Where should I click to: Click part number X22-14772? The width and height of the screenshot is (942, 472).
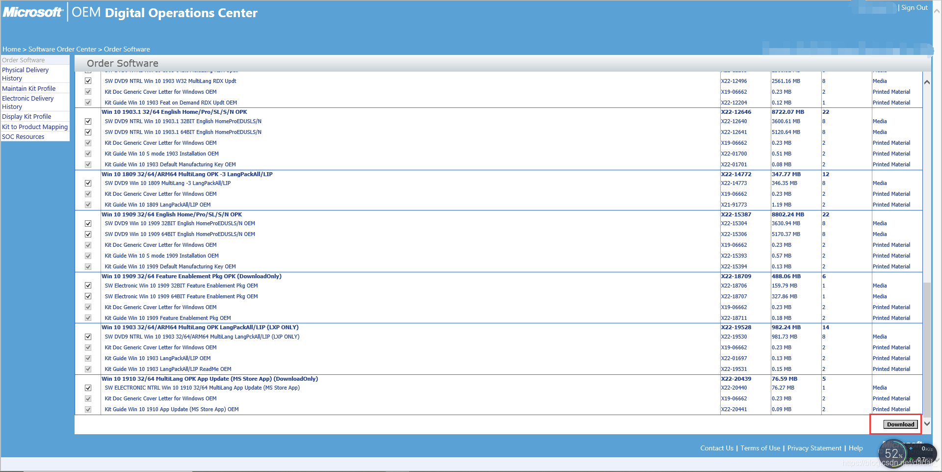pyautogui.click(x=736, y=174)
